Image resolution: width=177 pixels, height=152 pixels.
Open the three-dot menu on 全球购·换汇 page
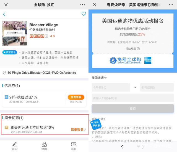82,5
